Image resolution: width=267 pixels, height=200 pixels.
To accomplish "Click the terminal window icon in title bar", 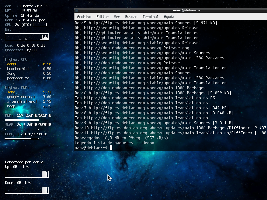I will coord(77,10).
